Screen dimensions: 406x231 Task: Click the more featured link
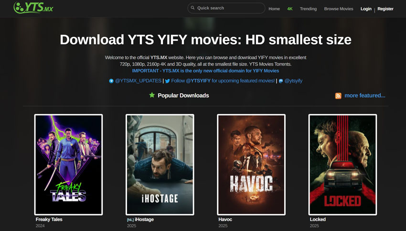pos(365,96)
